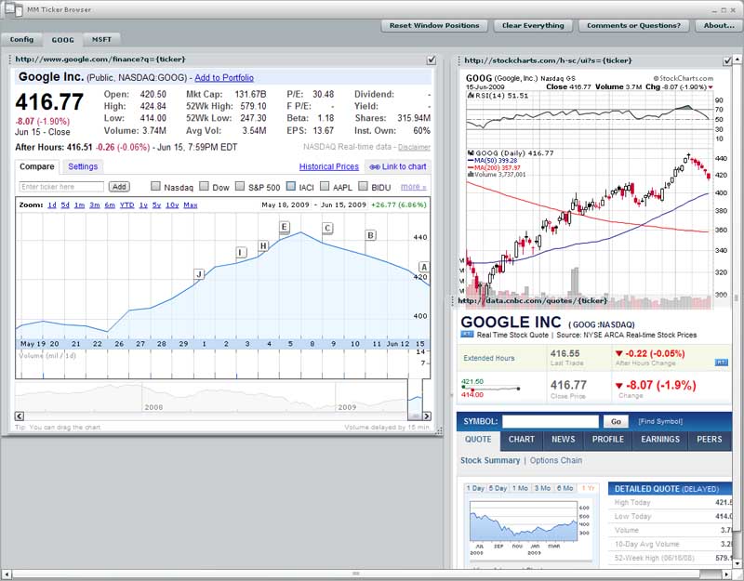Check the BIDU comparison box

tap(363, 187)
